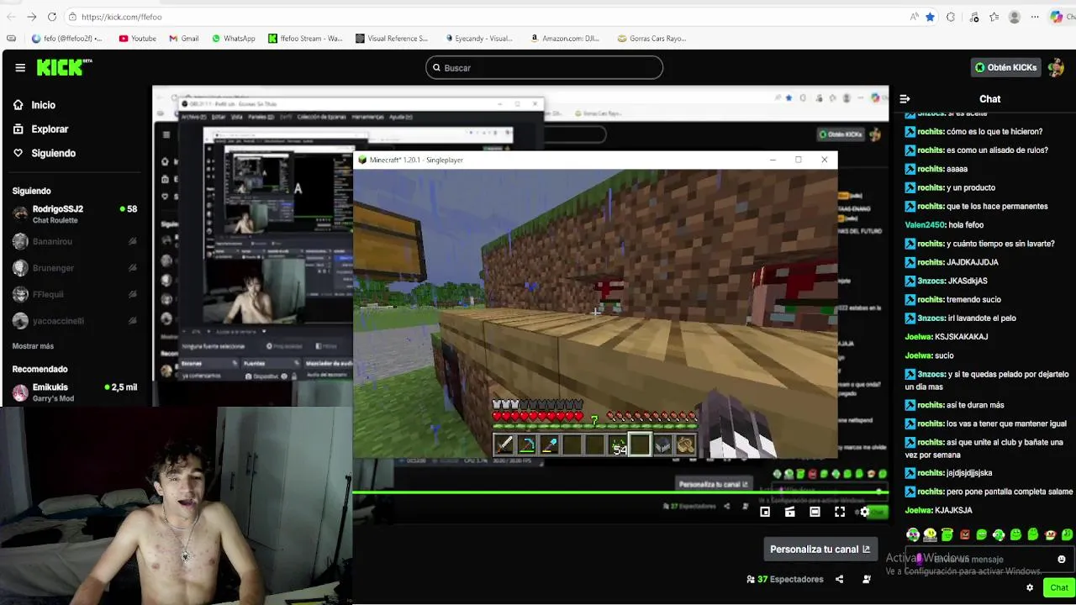Click the share icon beside Espectadores
The image size is (1076, 605).
pyautogui.click(x=839, y=579)
